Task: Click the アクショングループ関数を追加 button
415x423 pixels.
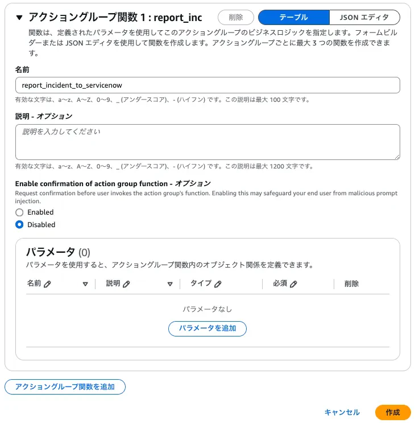Action: click(x=65, y=387)
